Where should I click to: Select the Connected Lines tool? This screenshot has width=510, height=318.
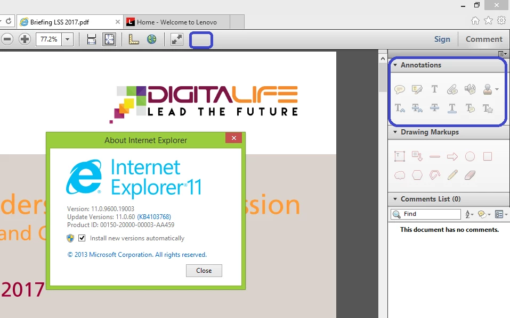click(434, 175)
